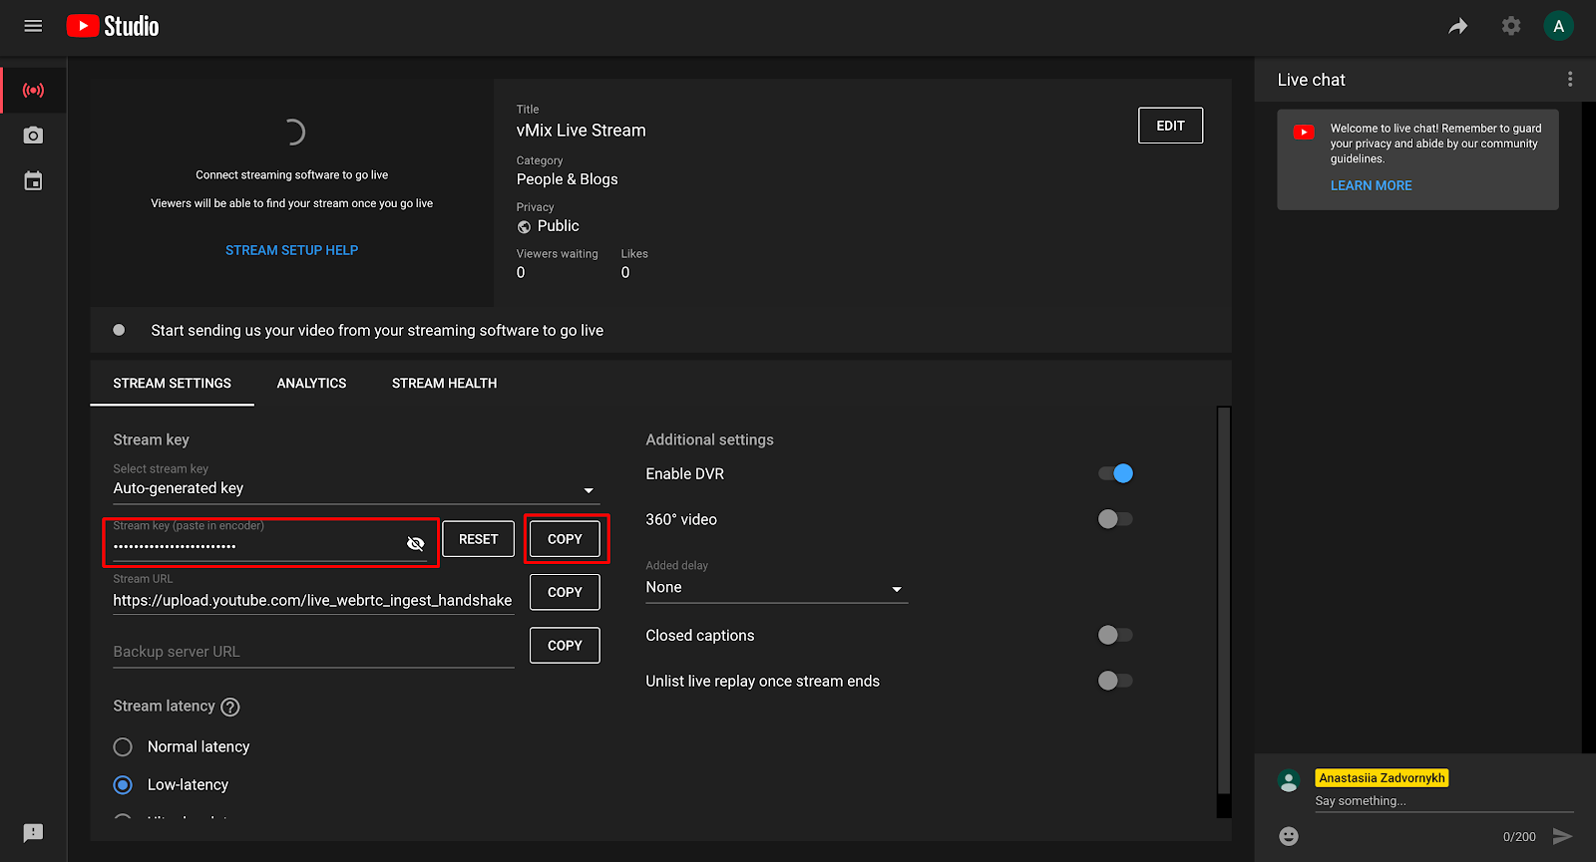Click the 'People & Blogs' category text
Screen dimensions: 1596x862
point(567,179)
